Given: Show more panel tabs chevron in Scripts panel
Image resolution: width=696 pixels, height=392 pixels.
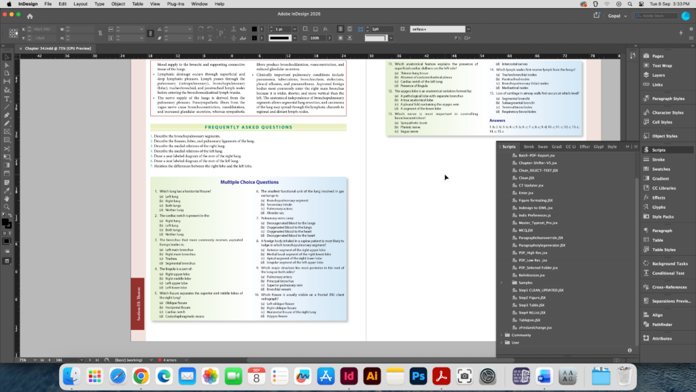Looking at the screenshot, I should click(627, 147).
